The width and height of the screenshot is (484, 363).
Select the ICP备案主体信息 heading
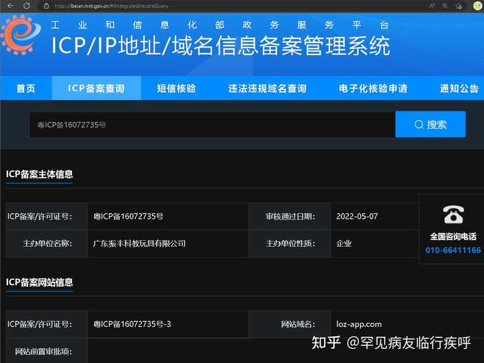pyautogui.click(x=40, y=174)
